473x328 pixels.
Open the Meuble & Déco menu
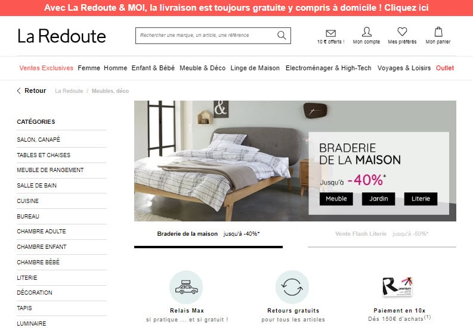click(x=202, y=68)
